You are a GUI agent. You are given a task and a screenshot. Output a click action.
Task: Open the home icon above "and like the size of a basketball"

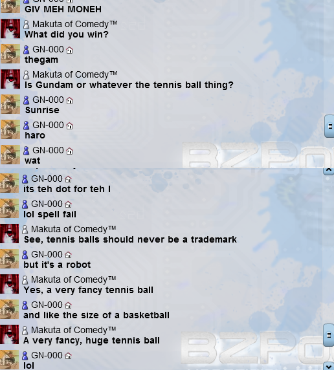[68, 305]
